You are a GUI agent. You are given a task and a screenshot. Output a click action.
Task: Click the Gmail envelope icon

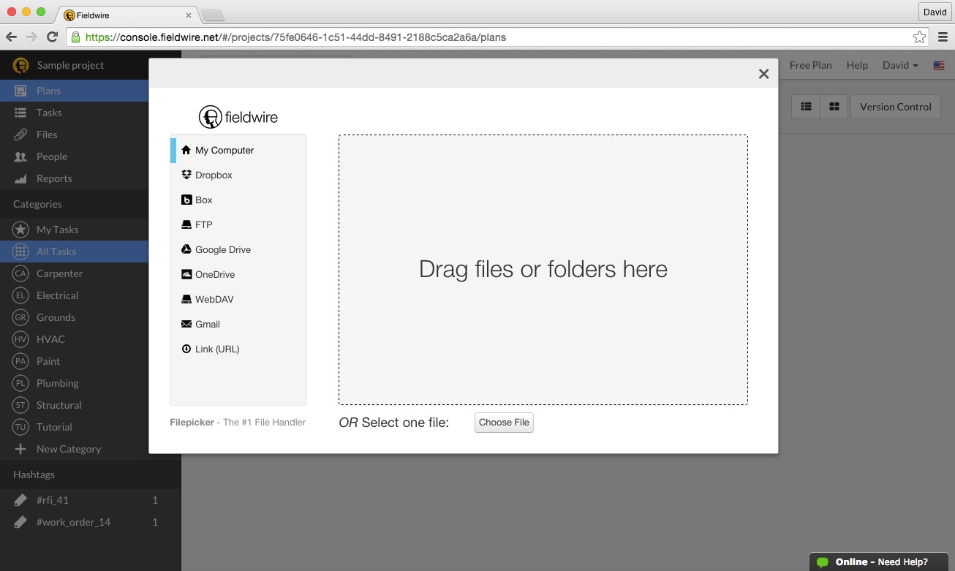pyautogui.click(x=186, y=324)
